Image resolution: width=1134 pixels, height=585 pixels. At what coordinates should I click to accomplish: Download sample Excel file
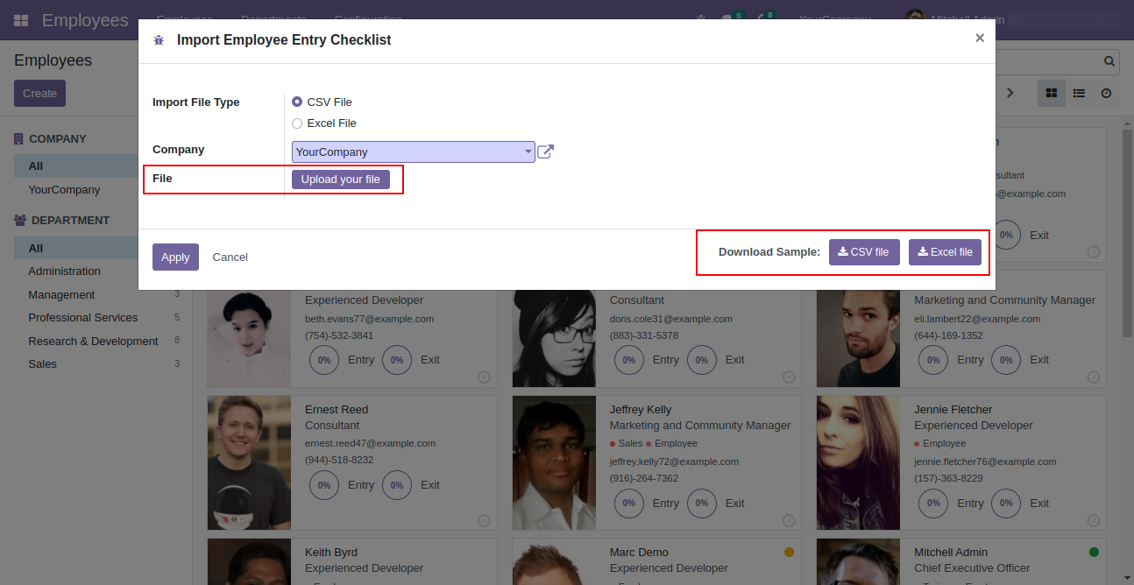[946, 252]
